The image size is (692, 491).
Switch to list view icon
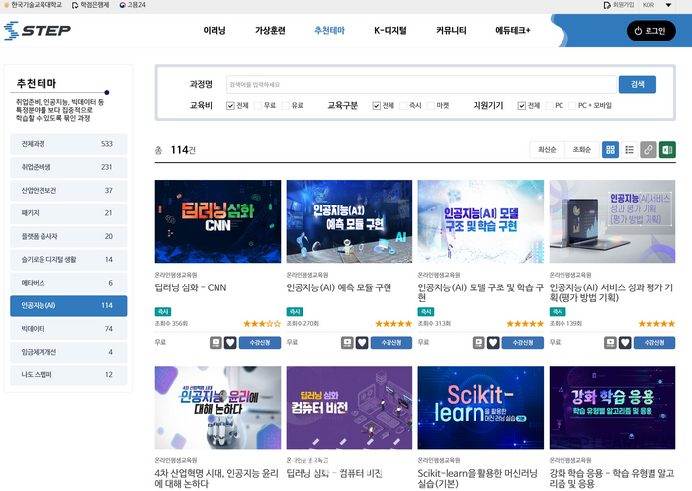point(629,150)
